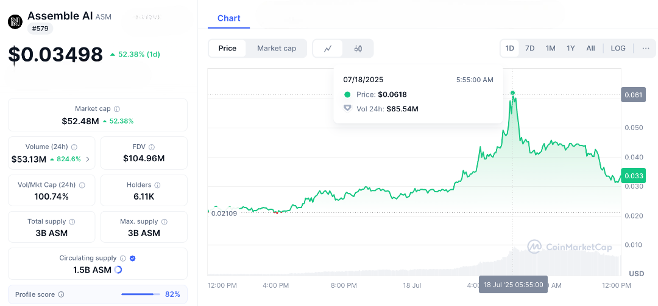Switch to candlestick chart view
This screenshot has height=306, width=658.
pos(358,49)
